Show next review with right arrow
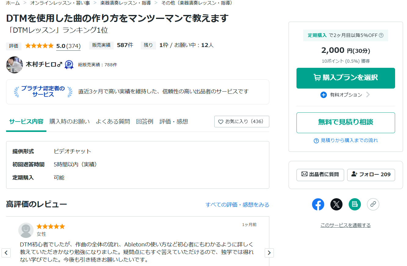Screen dimensions: 407x266 tap(269, 253)
